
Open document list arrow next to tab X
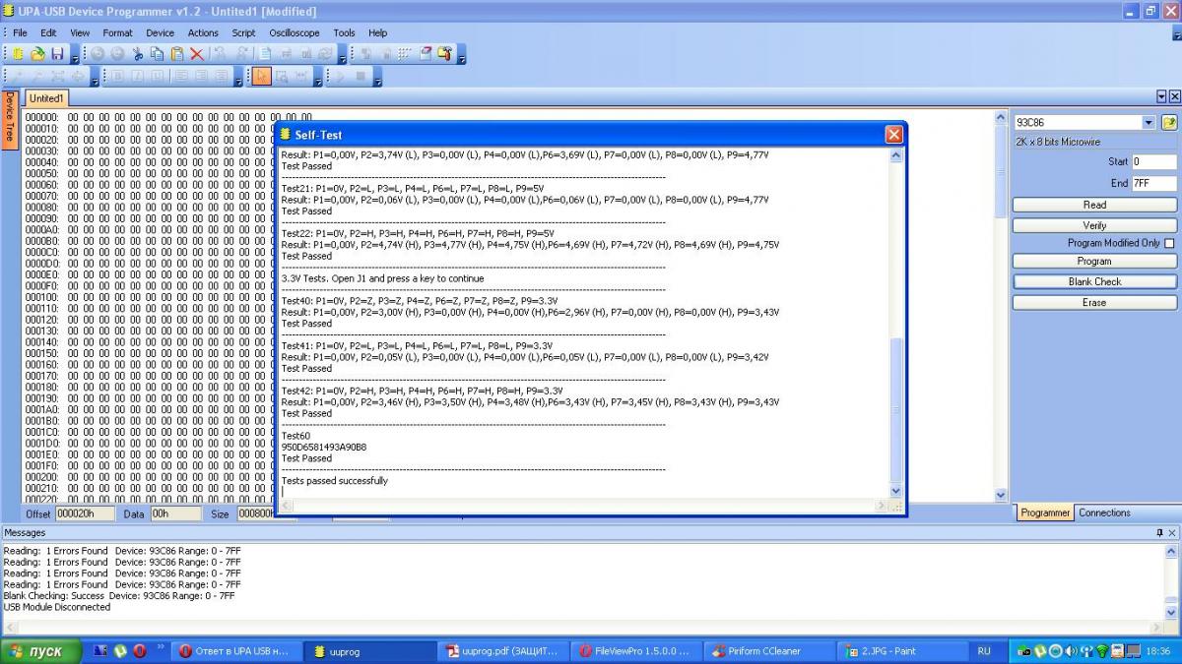pos(1161,96)
